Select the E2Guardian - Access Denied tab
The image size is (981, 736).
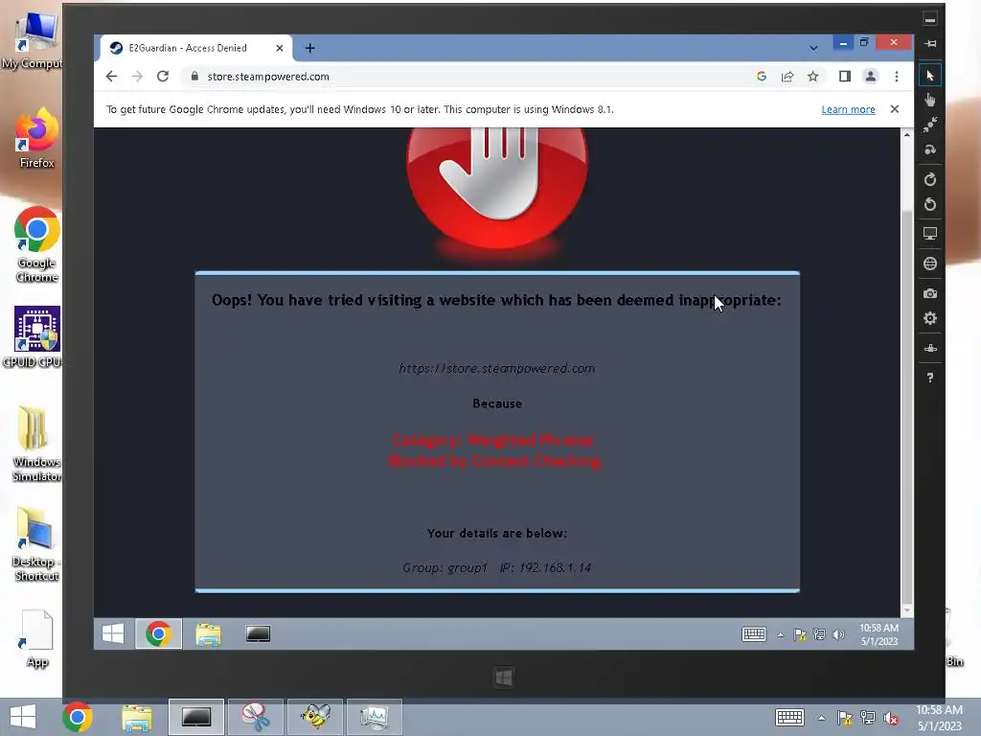pos(195,48)
